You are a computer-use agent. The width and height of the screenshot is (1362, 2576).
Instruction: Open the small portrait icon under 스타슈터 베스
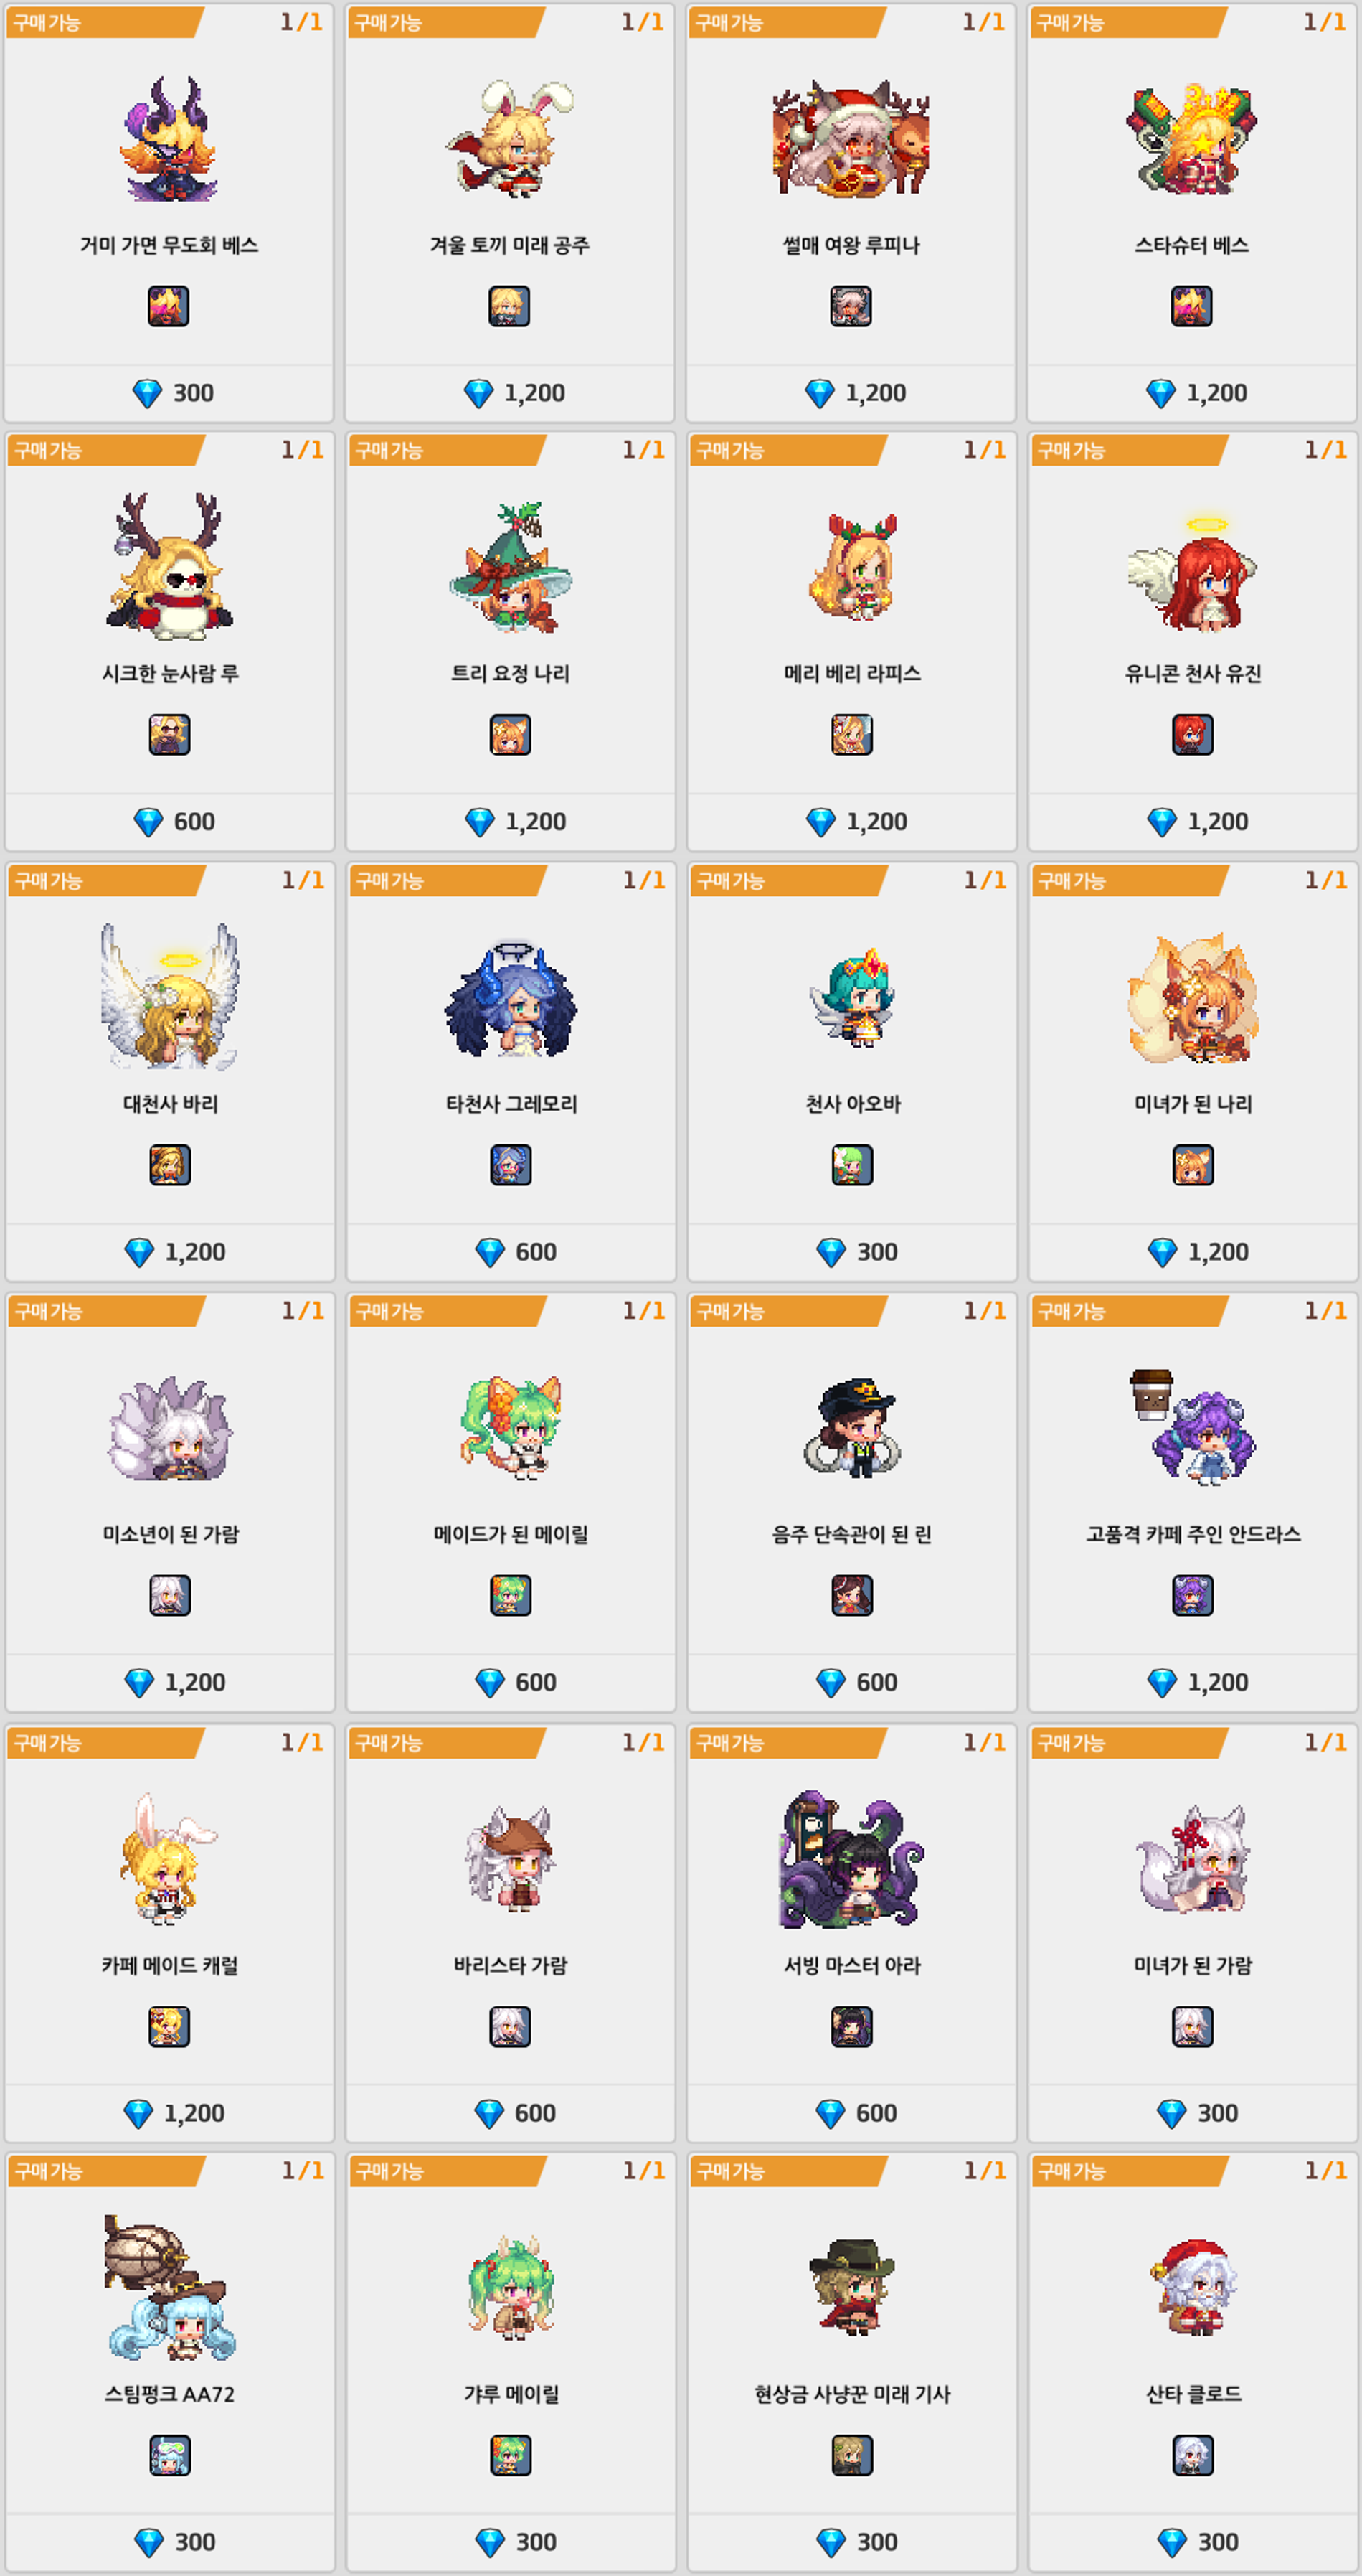(x=1192, y=306)
